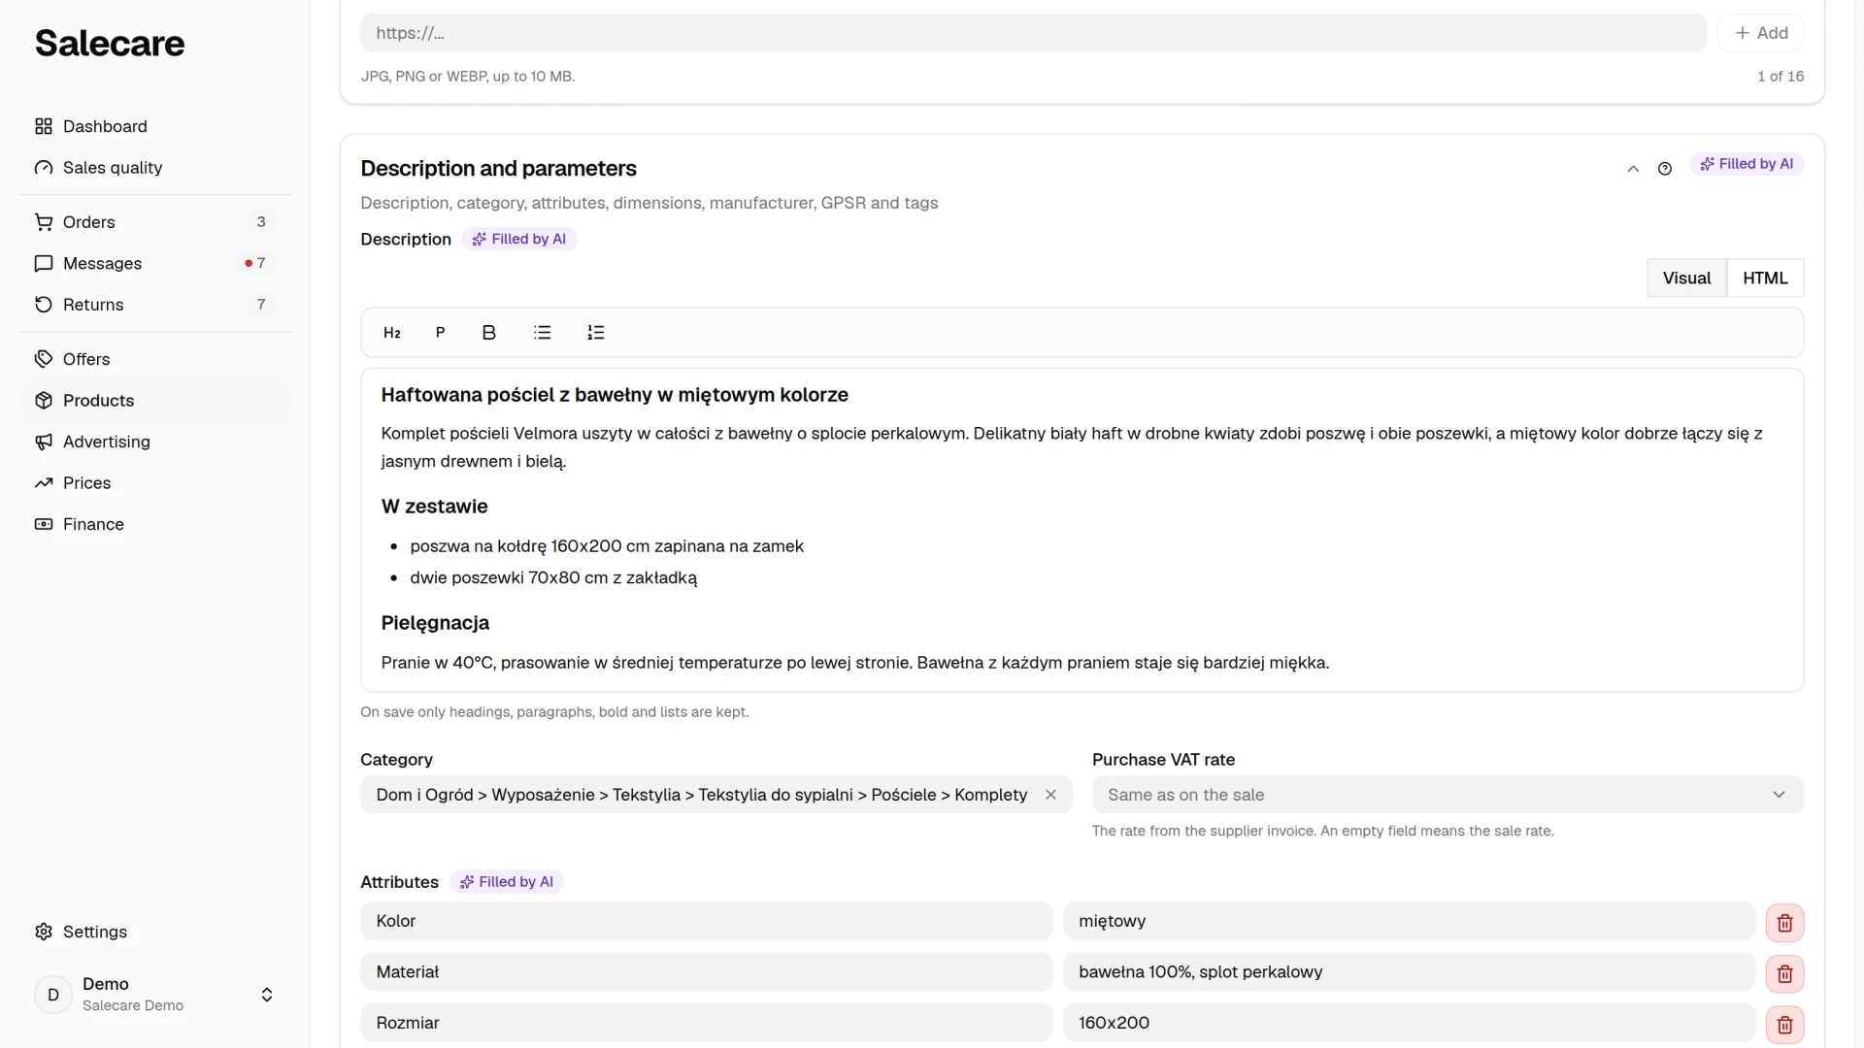Edit the bawełna 100% material value

click(1408, 972)
